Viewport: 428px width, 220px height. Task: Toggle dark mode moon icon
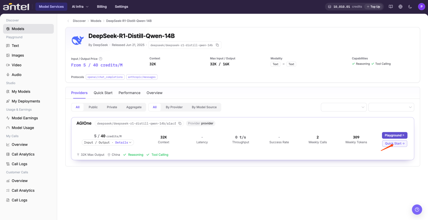pos(410,6)
